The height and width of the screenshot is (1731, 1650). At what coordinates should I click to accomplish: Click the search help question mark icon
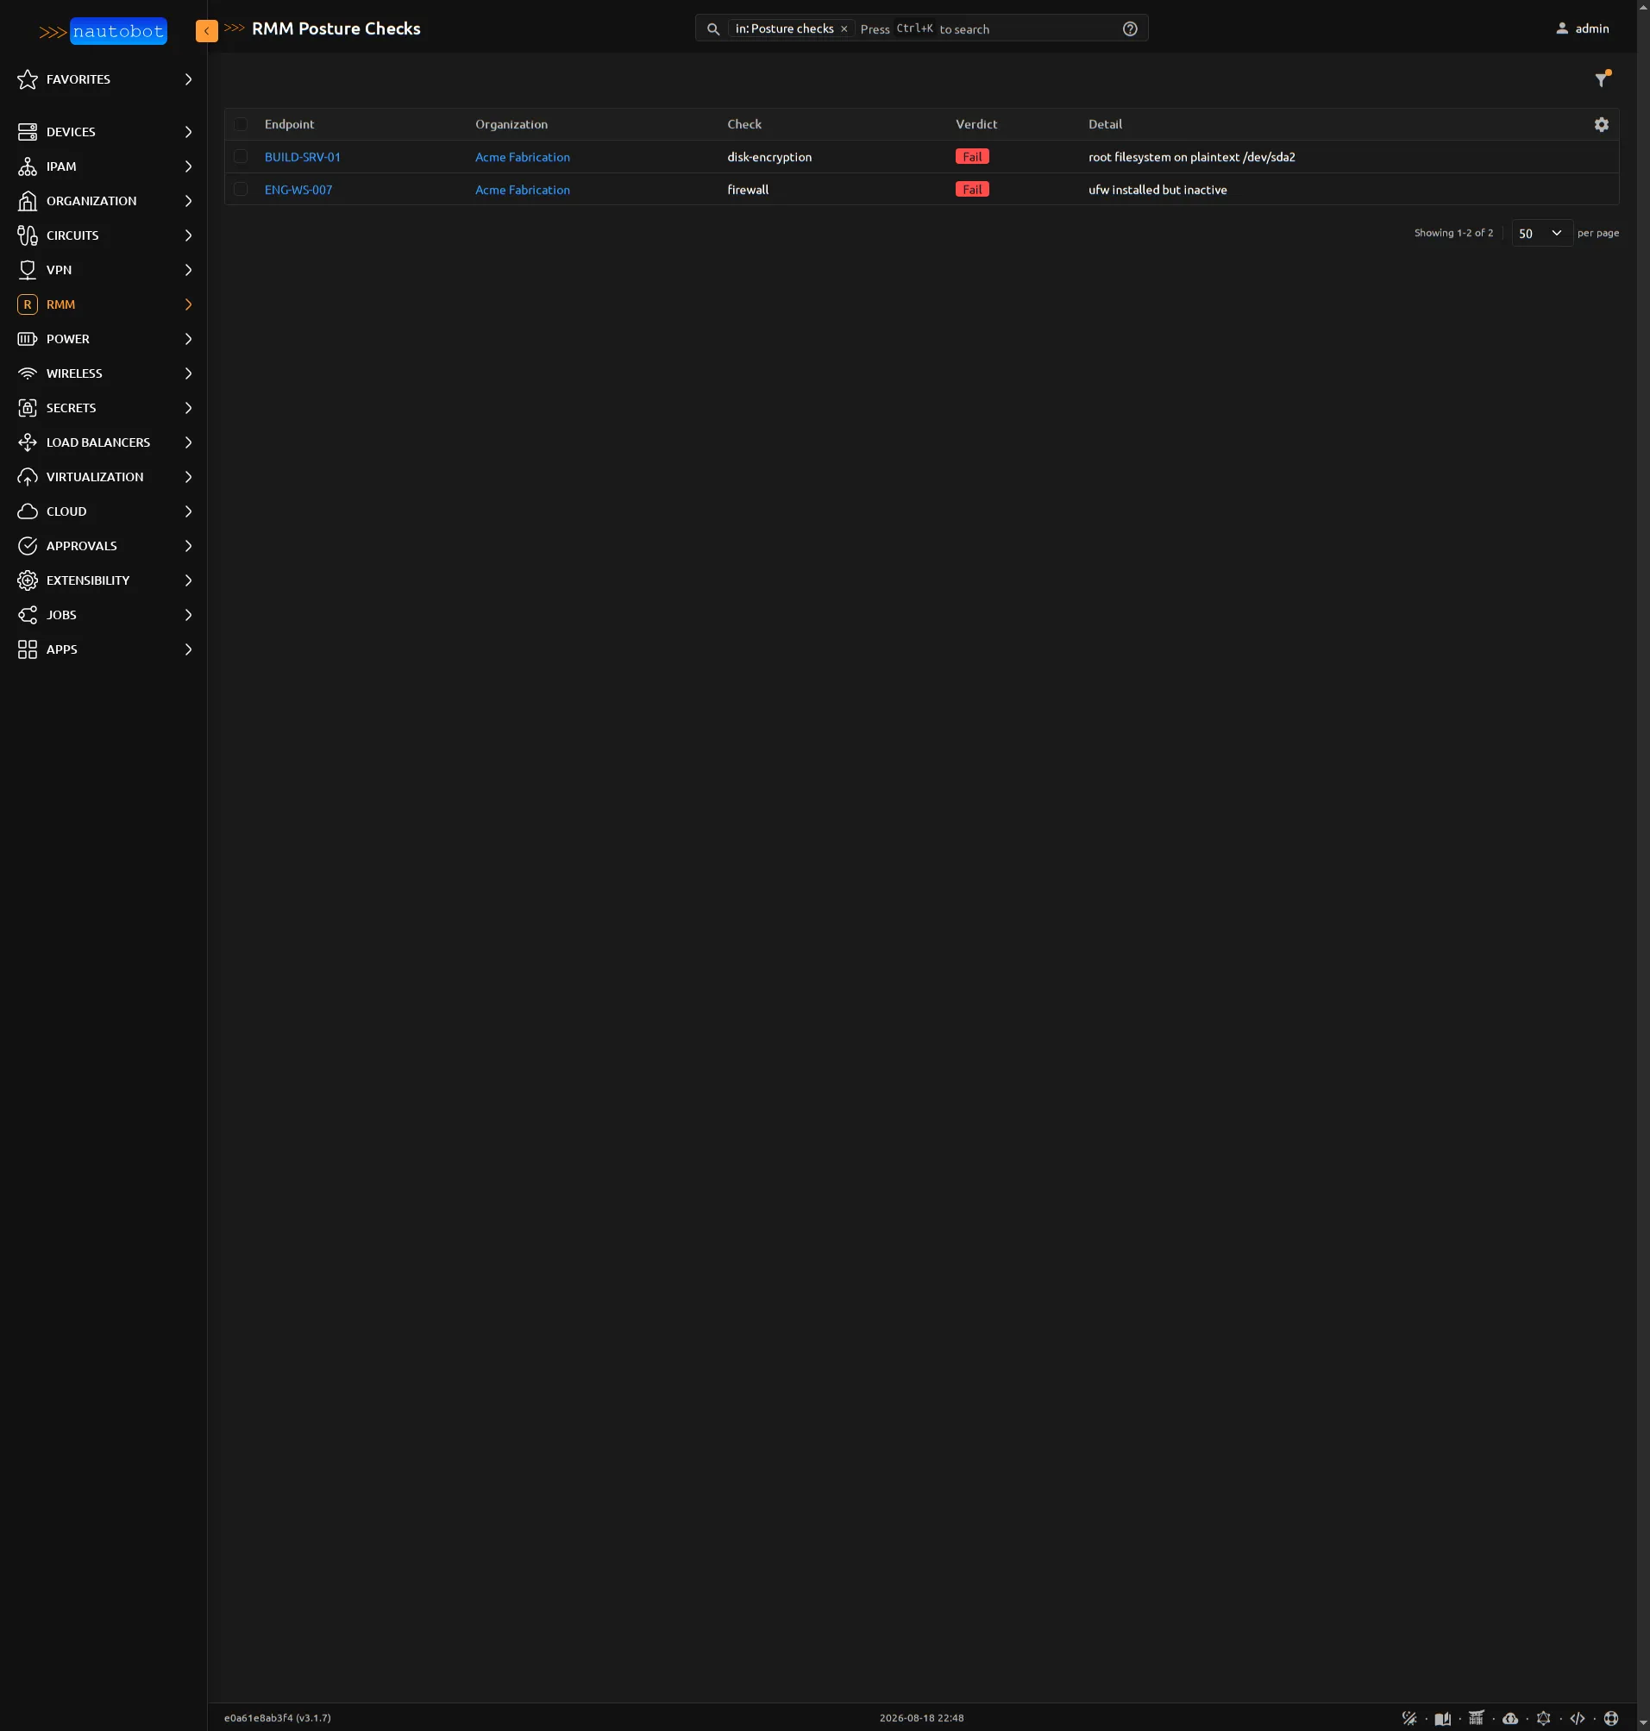(1130, 29)
